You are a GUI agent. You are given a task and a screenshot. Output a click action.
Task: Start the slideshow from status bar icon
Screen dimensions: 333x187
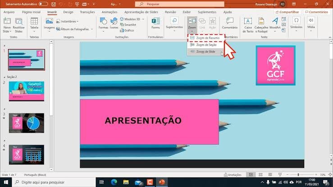280,174
